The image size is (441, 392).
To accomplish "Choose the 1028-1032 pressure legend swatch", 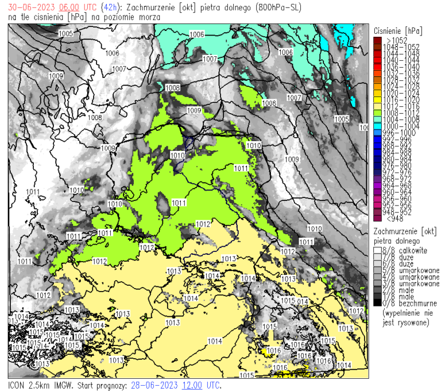I will (377, 80).
